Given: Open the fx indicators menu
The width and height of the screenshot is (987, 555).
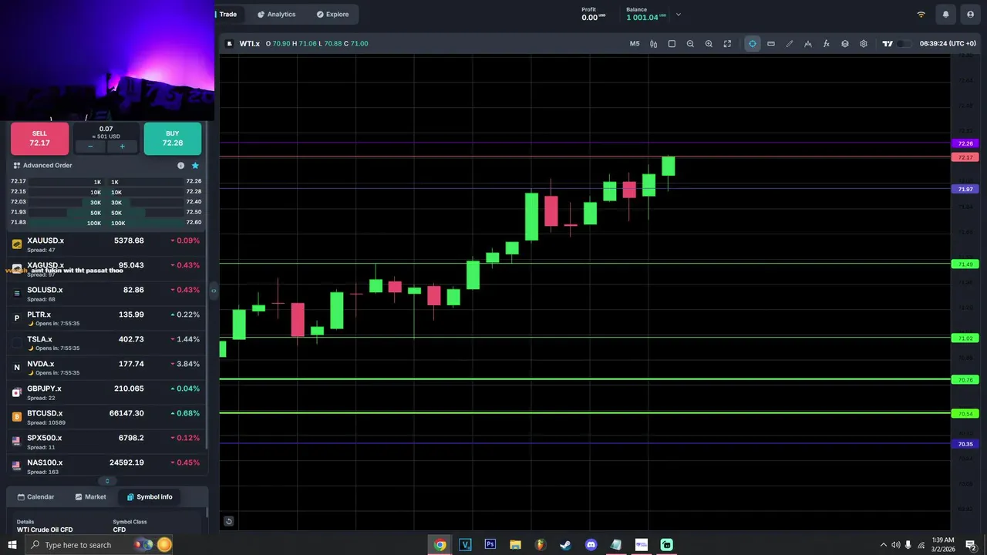Looking at the screenshot, I should pyautogui.click(x=827, y=44).
